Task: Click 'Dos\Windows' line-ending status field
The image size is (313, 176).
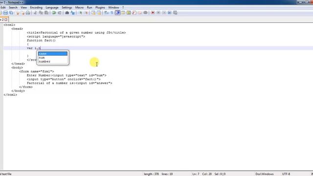Action: (265, 174)
